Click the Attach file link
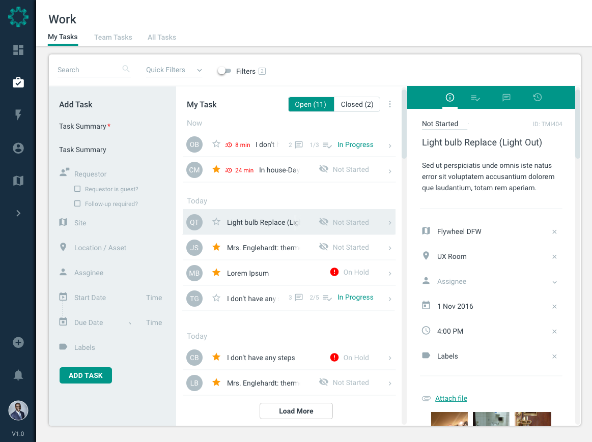 [x=451, y=398]
